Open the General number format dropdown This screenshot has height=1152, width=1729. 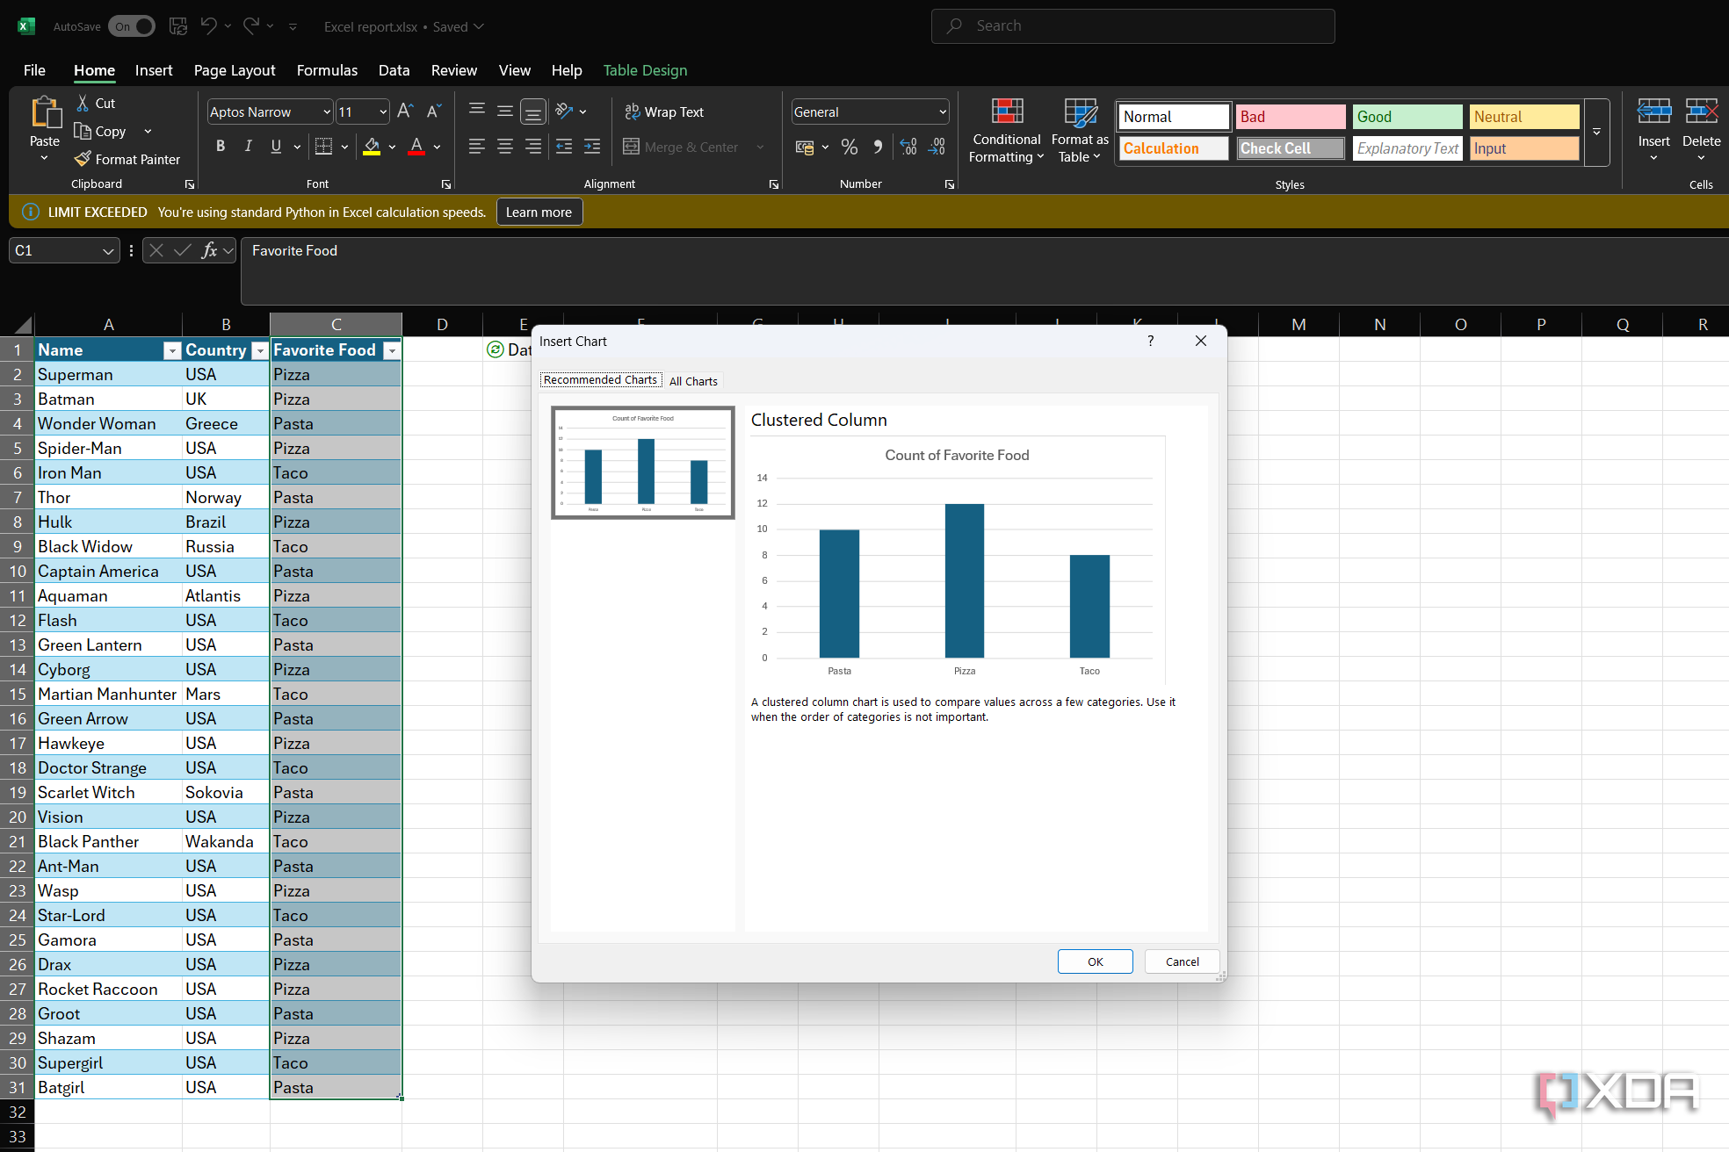click(943, 112)
